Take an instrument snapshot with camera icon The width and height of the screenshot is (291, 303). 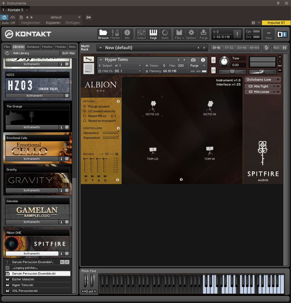coord(193,60)
